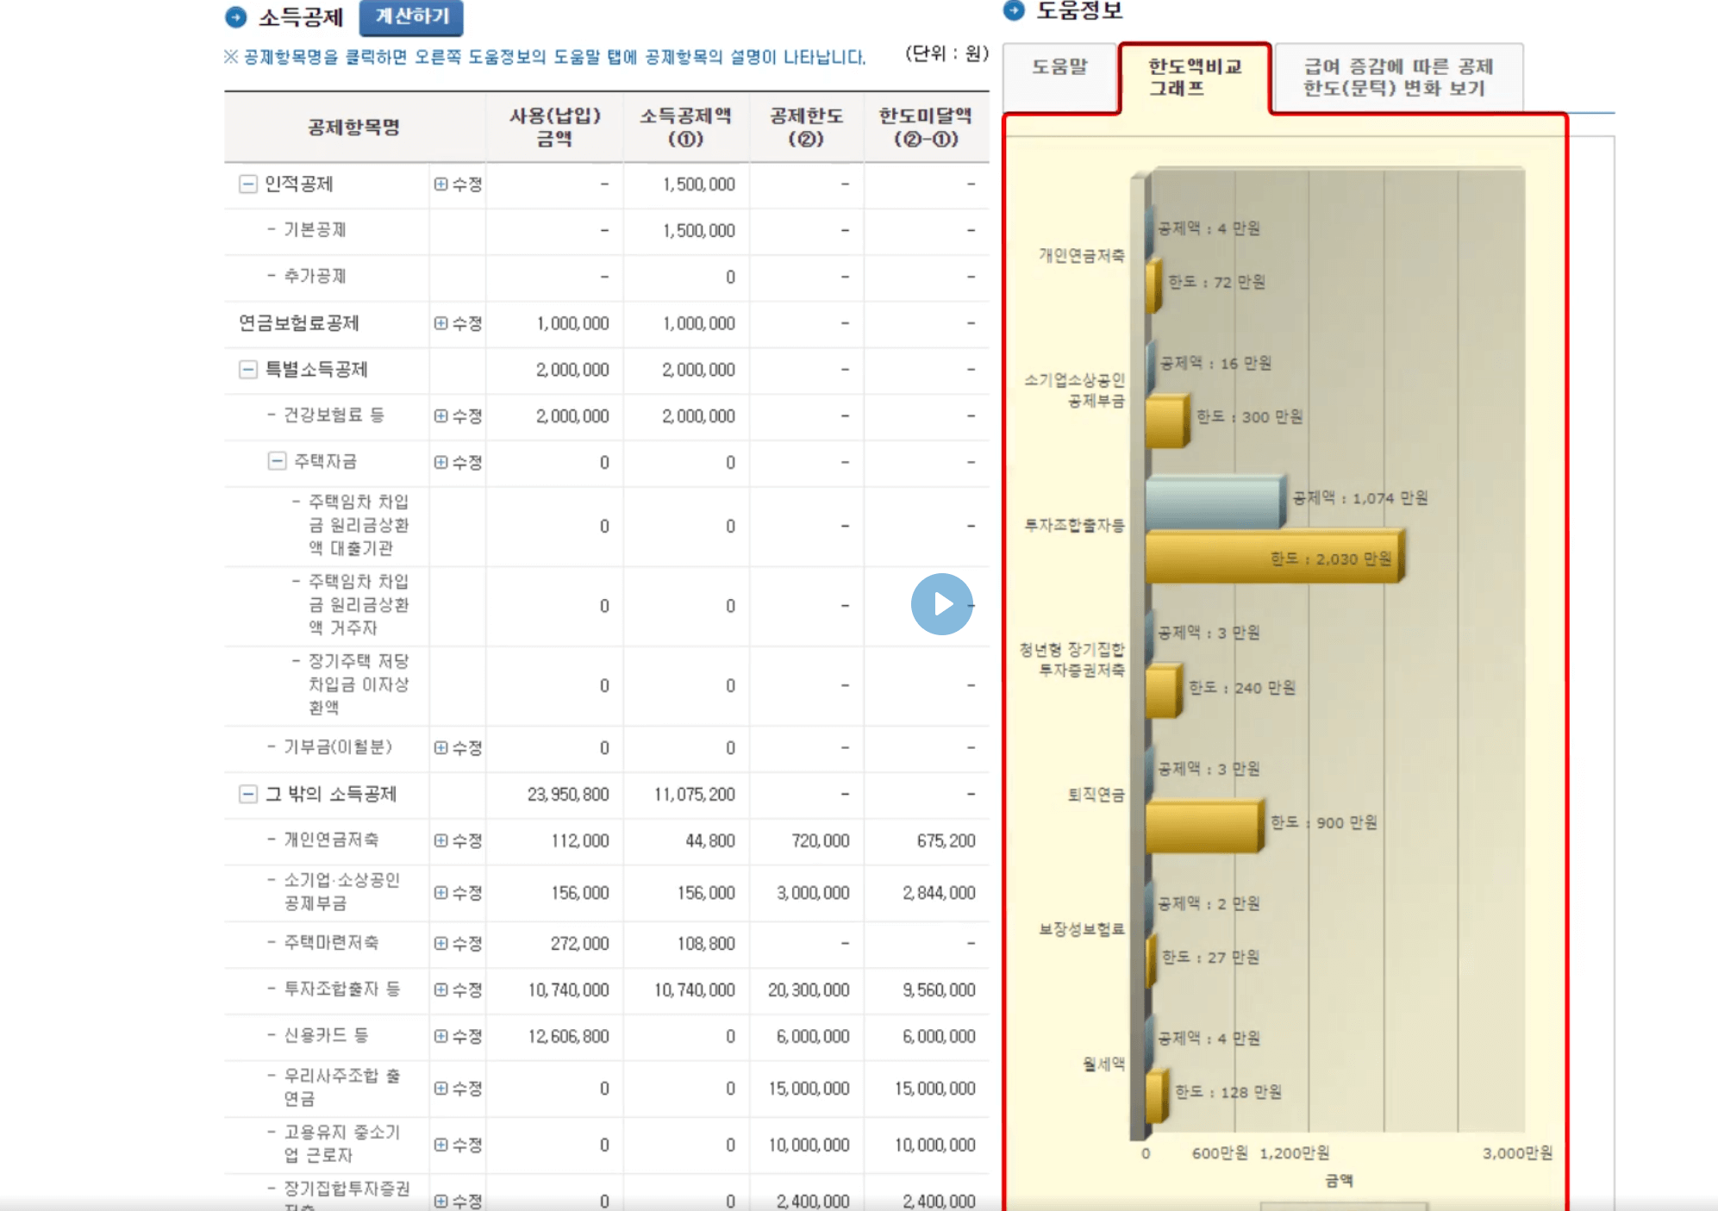Collapse the 그 밖의 소득공제 section
The image size is (1718, 1211).
pos(249,794)
